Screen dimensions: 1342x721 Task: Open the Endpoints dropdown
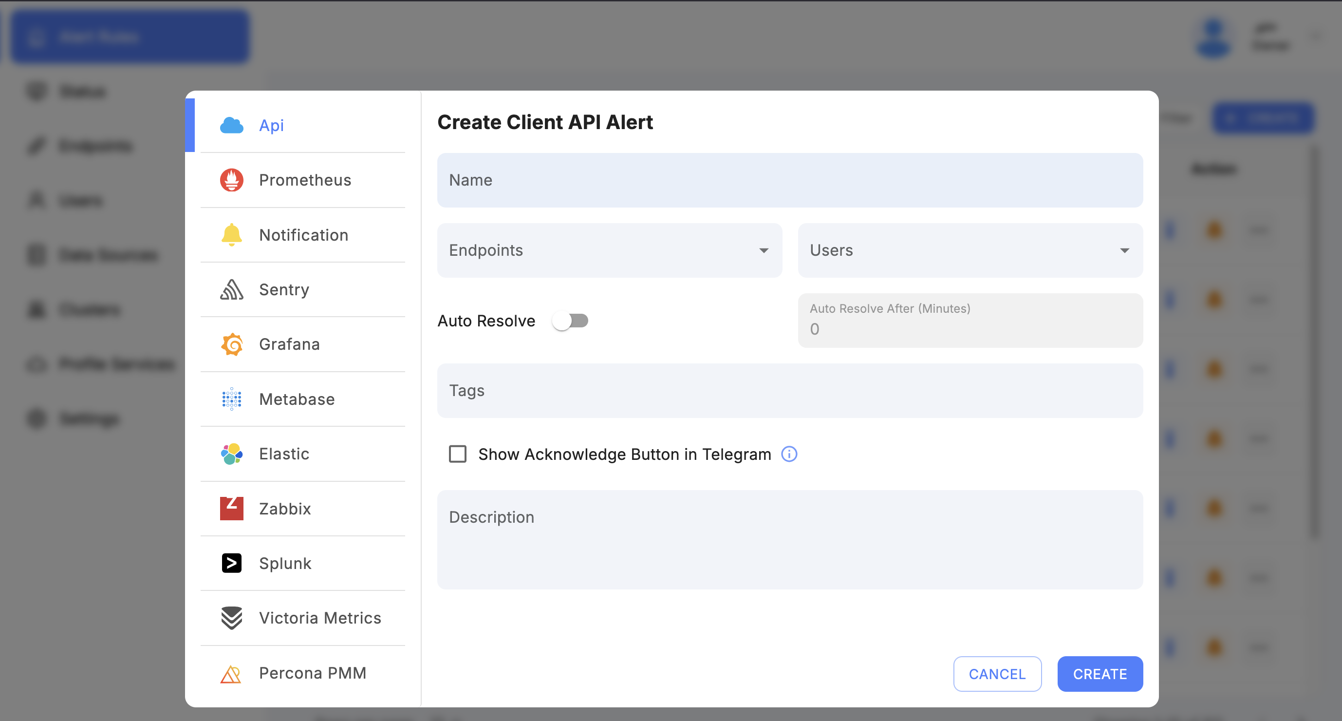pos(610,250)
